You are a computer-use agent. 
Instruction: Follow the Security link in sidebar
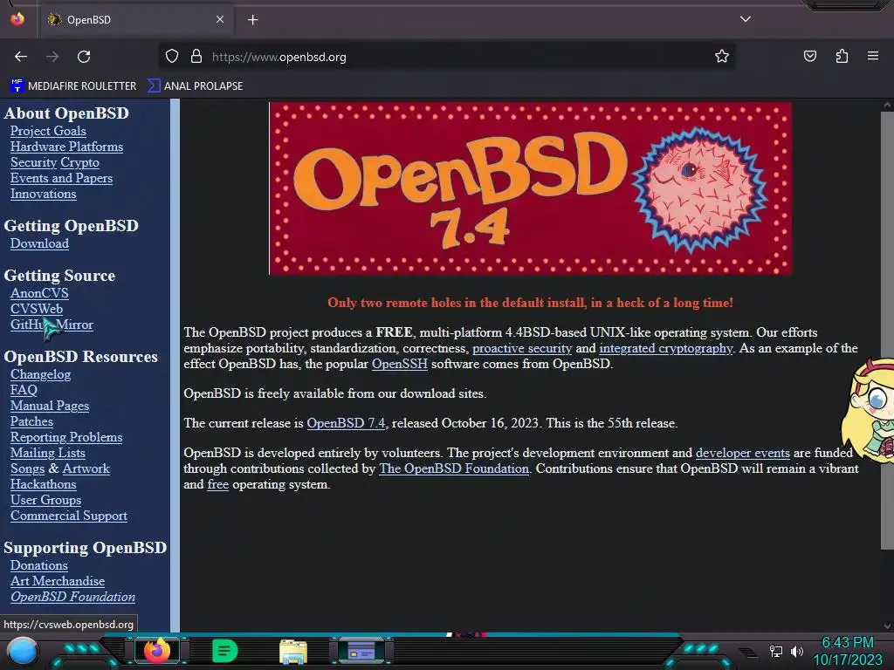click(x=34, y=162)
